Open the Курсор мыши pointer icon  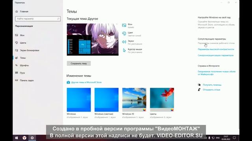coord(124,51)
